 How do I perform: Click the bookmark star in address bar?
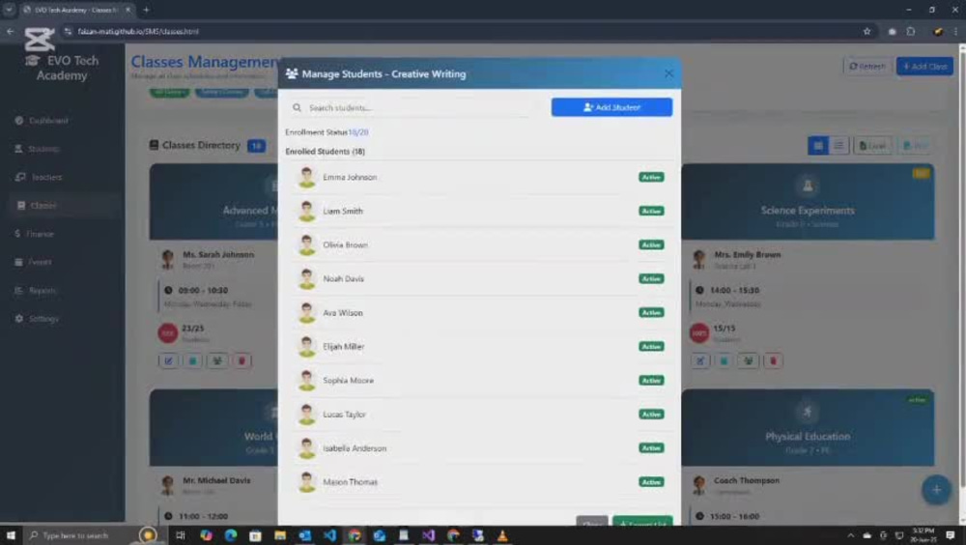(x=867, y=32)
